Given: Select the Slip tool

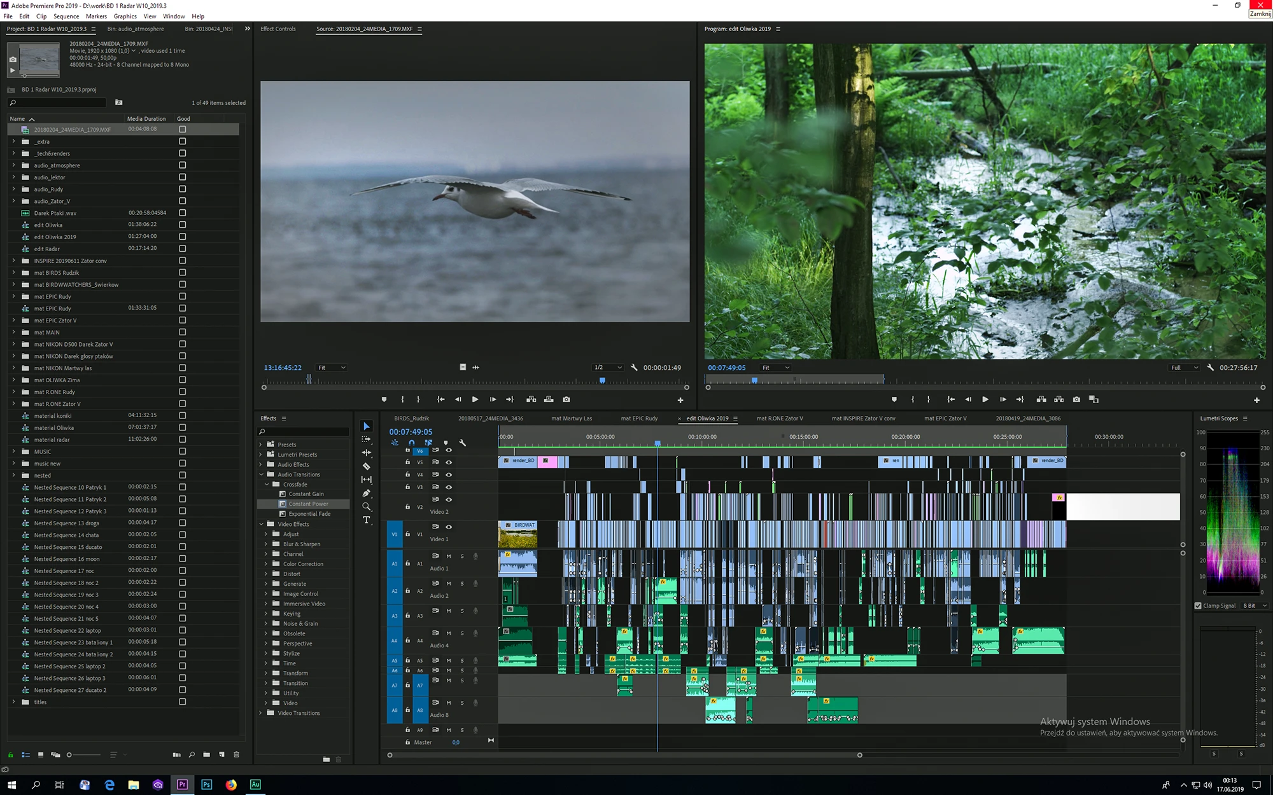Looking at the screenshot, I should click(x=367, y=480).
